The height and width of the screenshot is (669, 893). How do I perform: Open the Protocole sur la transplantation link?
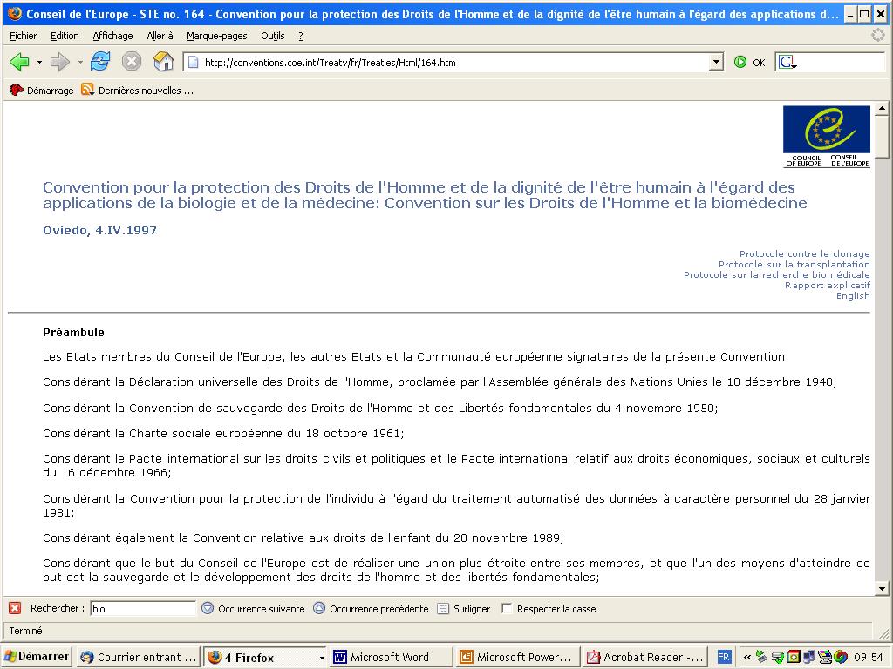(794, 264)
